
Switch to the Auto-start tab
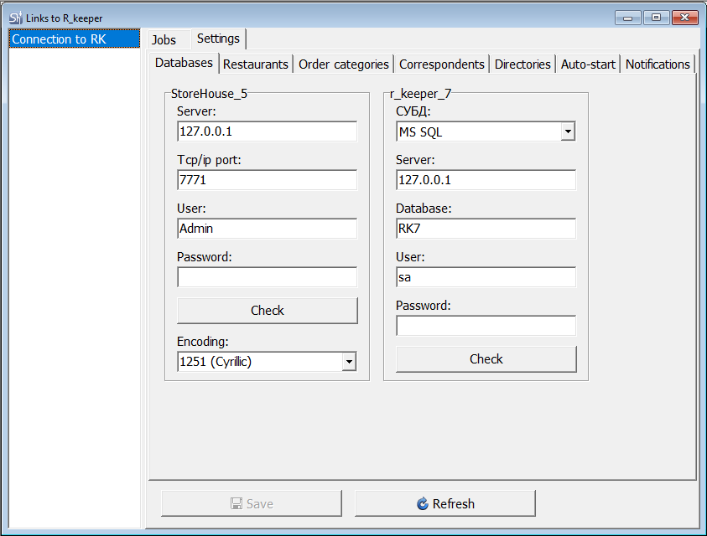(588, 64)
